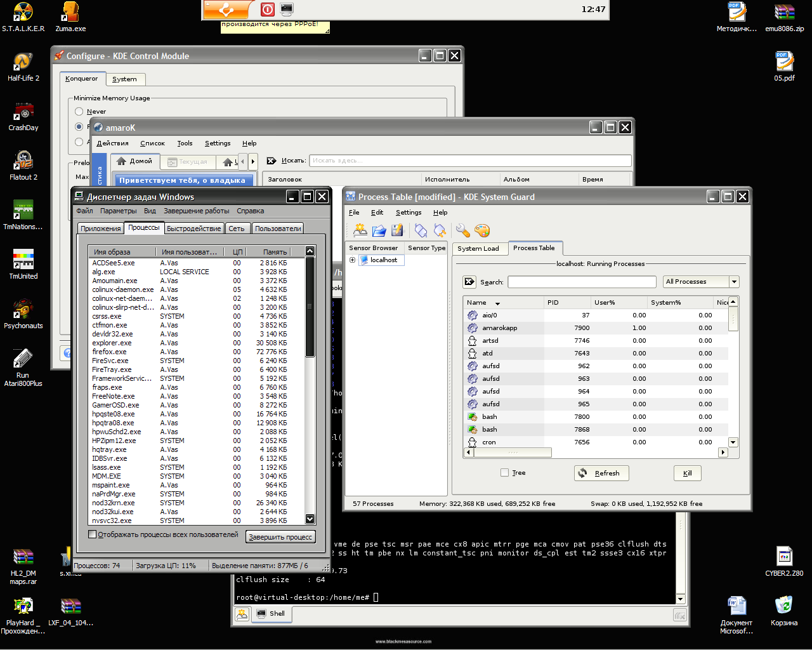
Task: Click the terminal monitor icon on top panel
Action: click(x=287, y=10)
